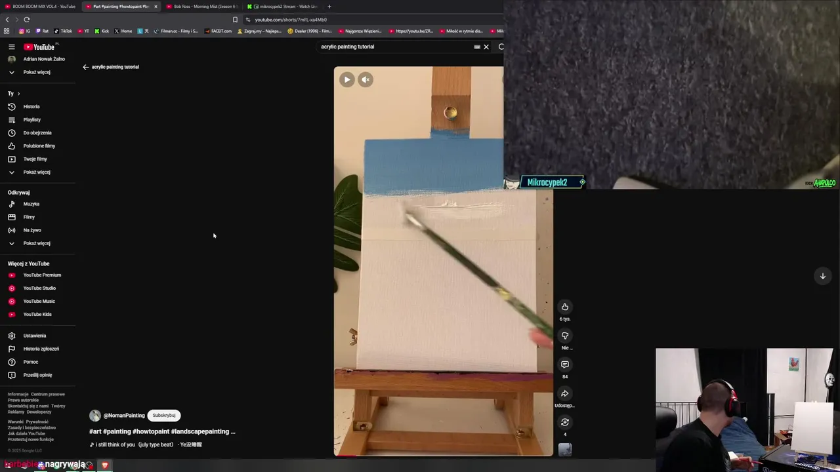
Task: Follow the Centrum prasowe footer link
Action: click(48, 394)
